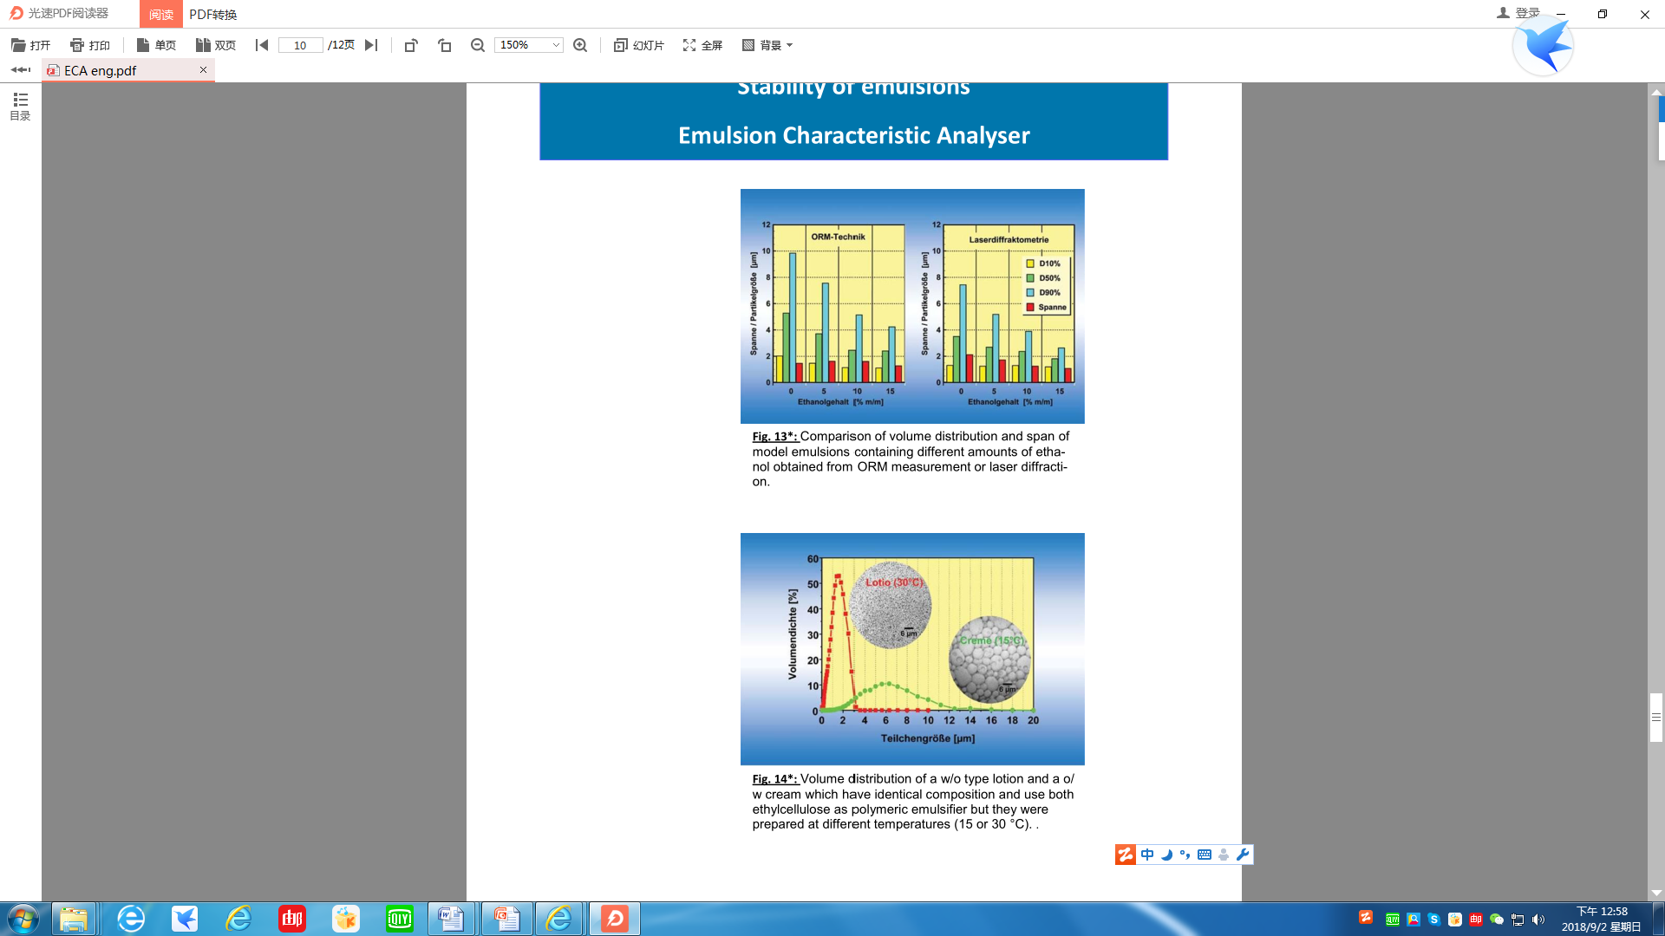Zoom in with the plus magnifier

(x=580, y=45)
